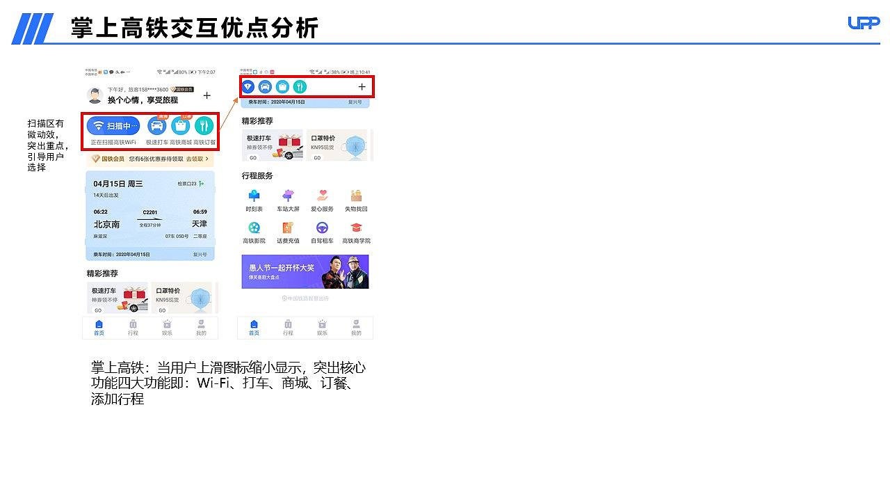Viewport: 890px width, 501px height.
Task: Click 乘车时间 text in right phone
Action: click(x=277, y=102)
